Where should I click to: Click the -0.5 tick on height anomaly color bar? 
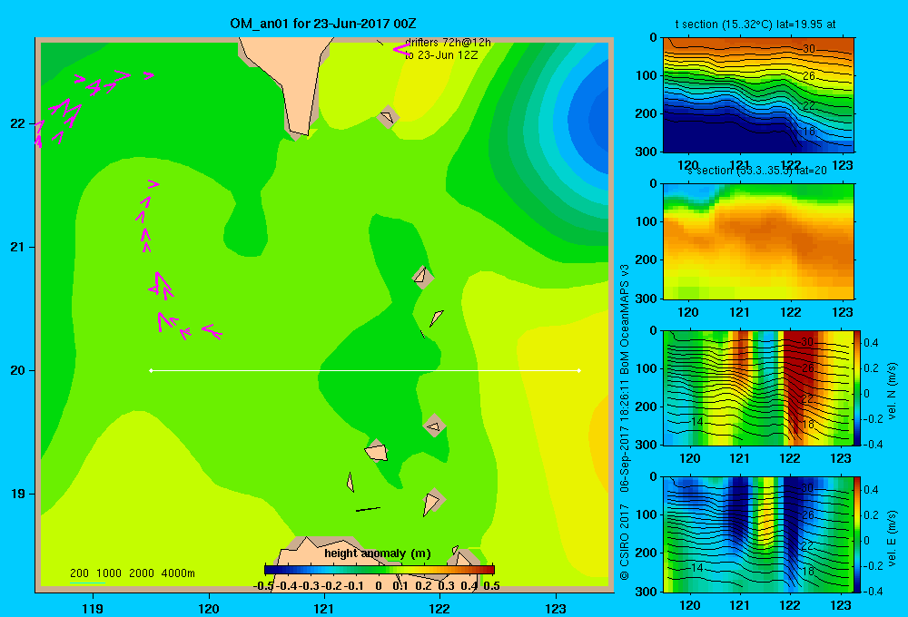click(263, 586)
